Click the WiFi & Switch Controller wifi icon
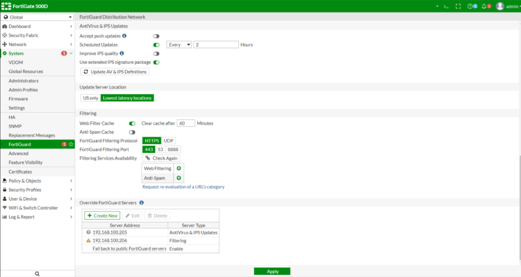Viewport: 521px width, 277px height. click(5, 208)
